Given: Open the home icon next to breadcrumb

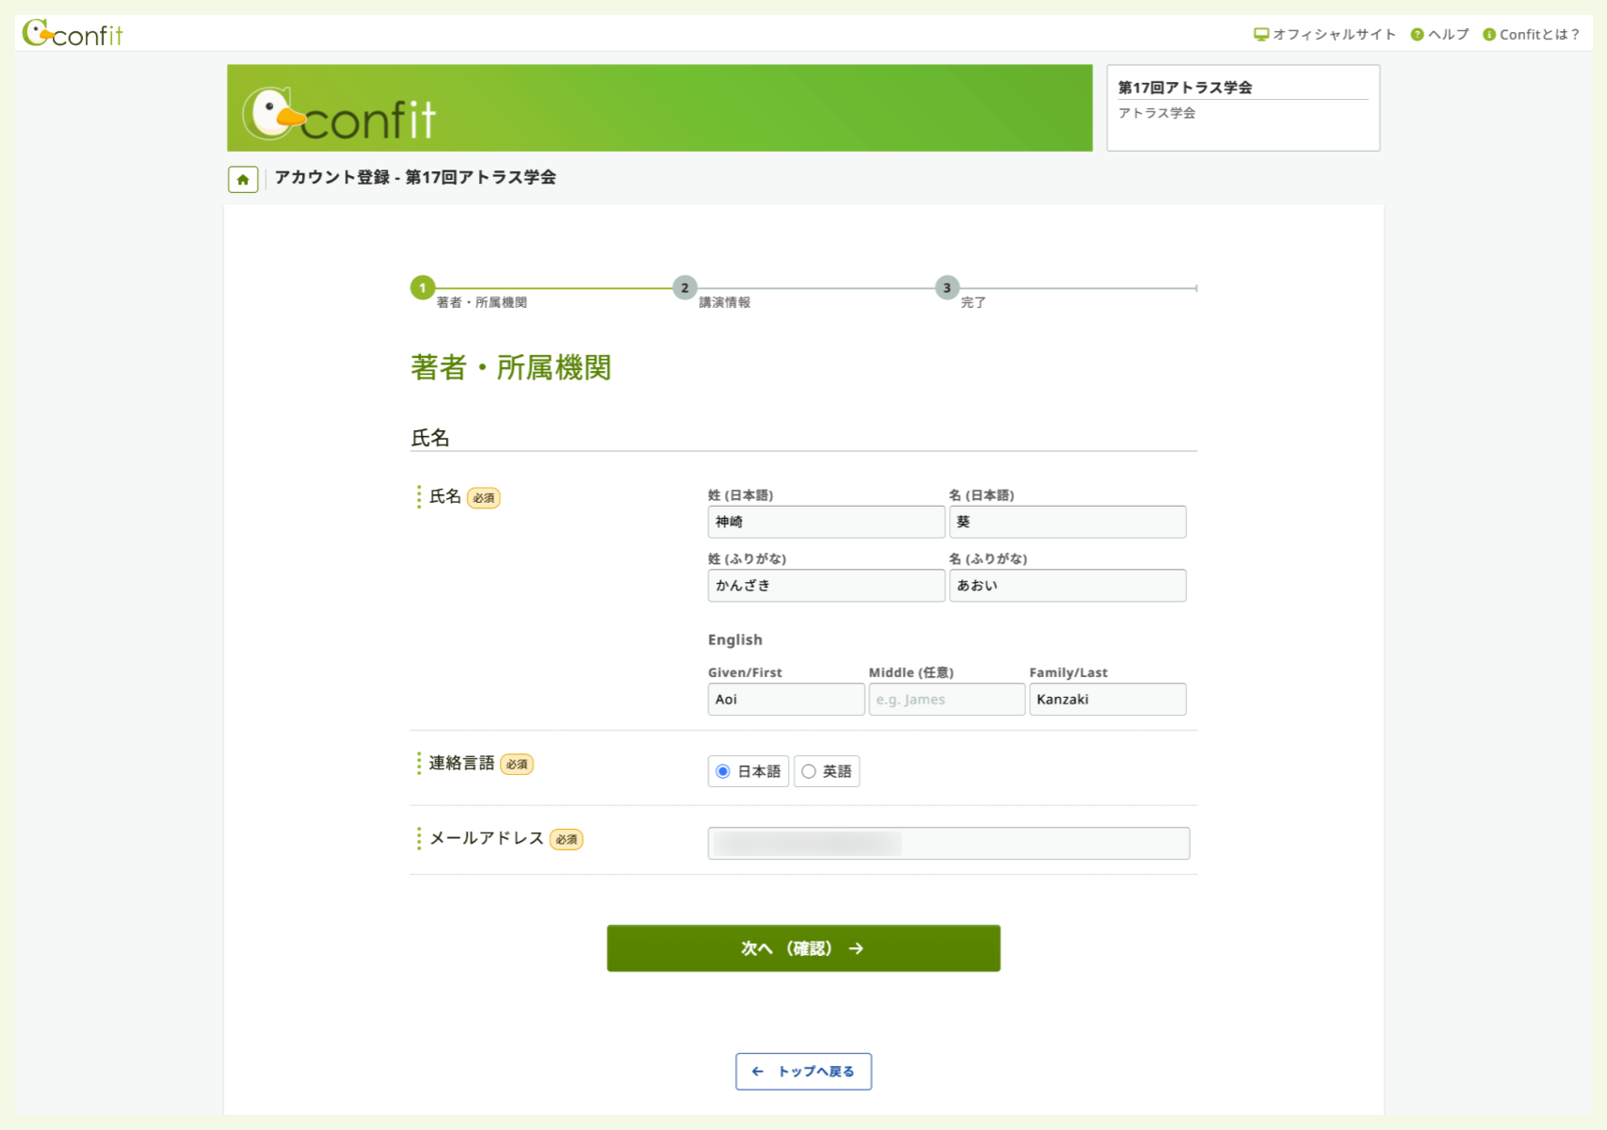Looking at the screenshot, I should click(x=243, y=178).
